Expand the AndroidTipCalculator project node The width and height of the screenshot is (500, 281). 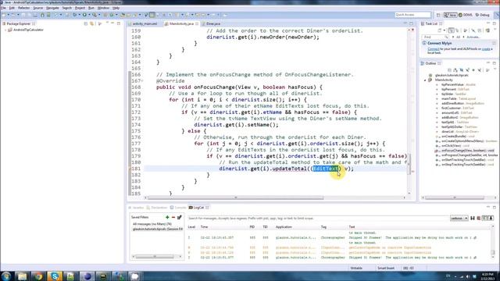pyautogui.click(x=5, y=30)
